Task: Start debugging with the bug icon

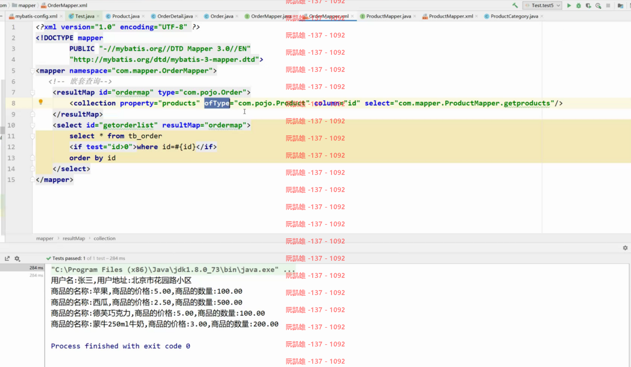Action: click(578, 5)
